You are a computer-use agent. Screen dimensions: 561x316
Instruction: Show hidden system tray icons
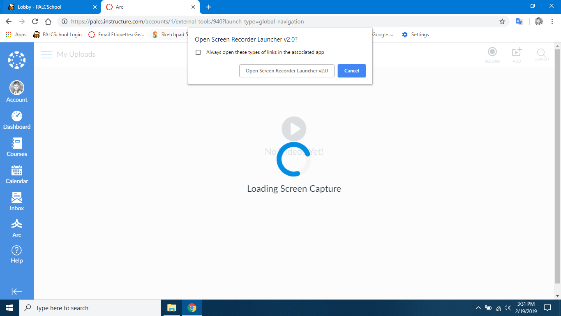pos(478,308)
